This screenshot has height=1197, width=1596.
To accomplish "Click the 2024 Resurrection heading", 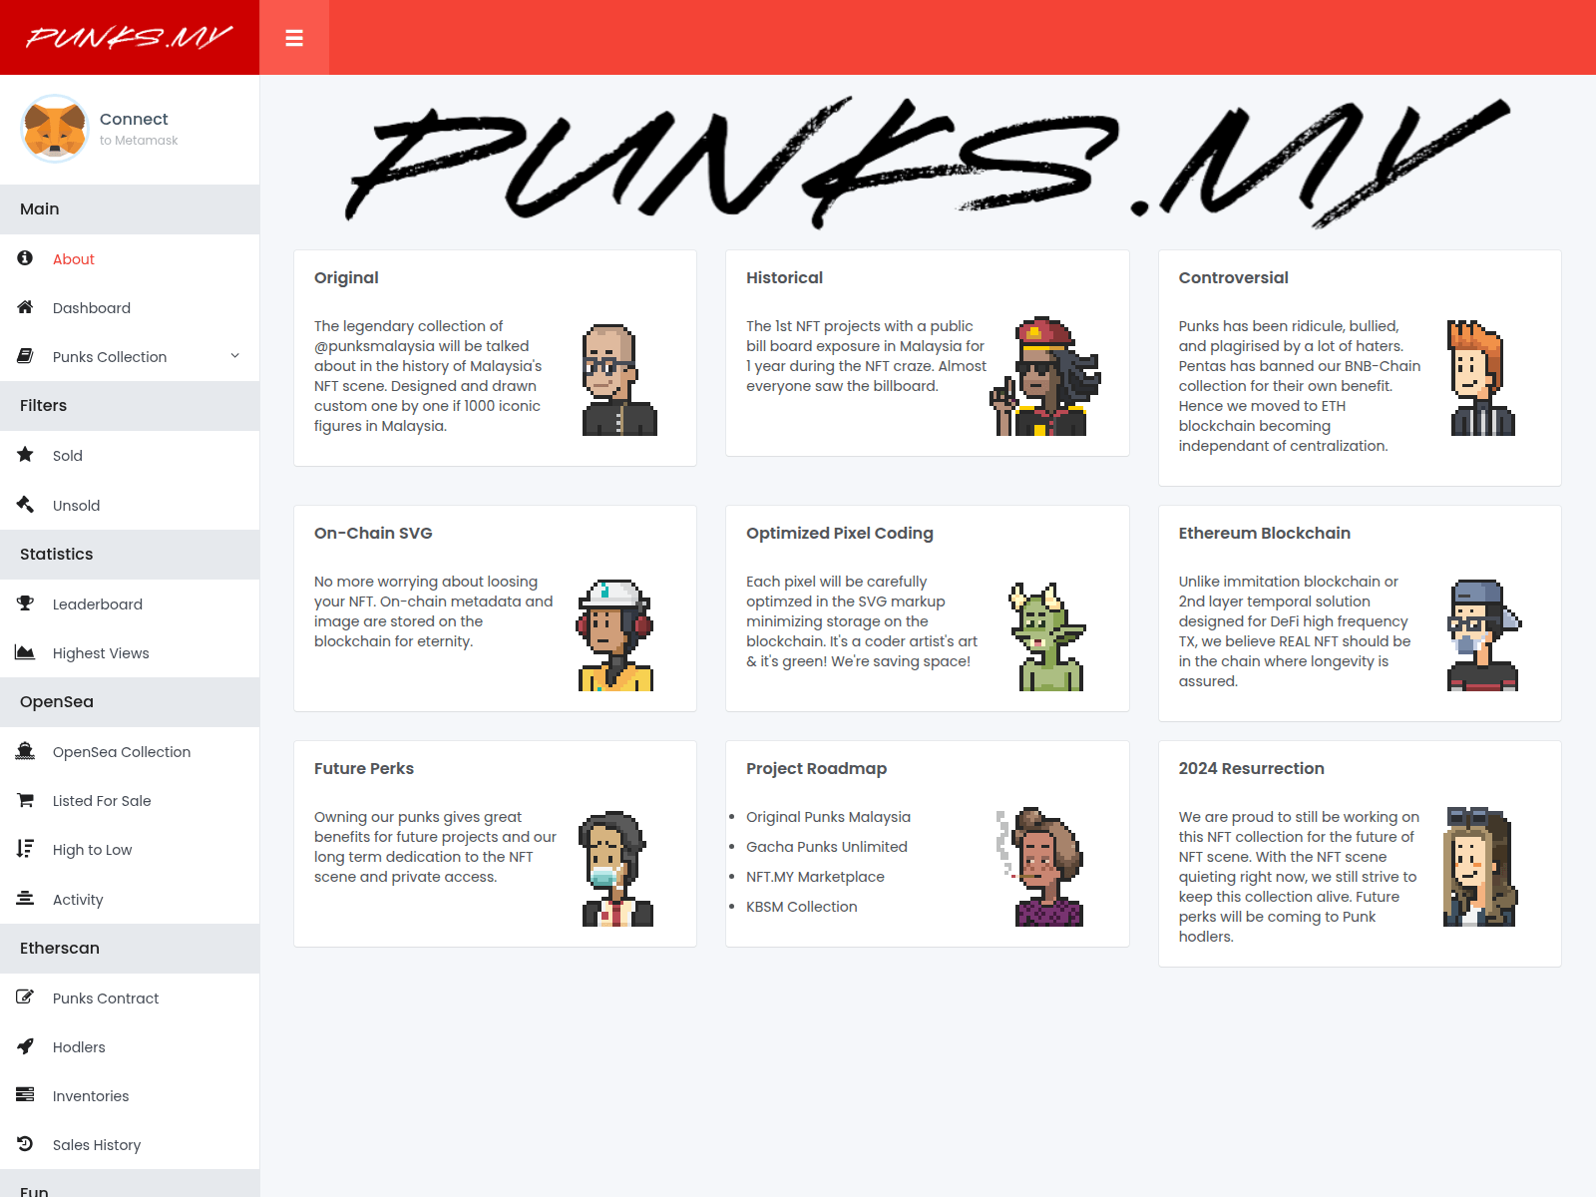I will tap(1251, 768).
